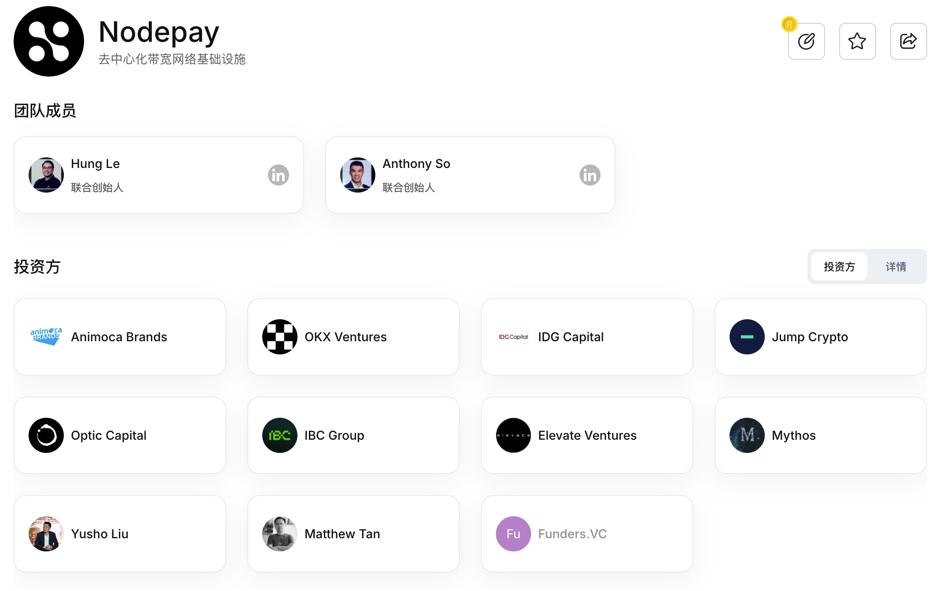Click the gold coin badge on the edit button
The height and width of the screenshot is (591, 939).
tap(789, 24)
